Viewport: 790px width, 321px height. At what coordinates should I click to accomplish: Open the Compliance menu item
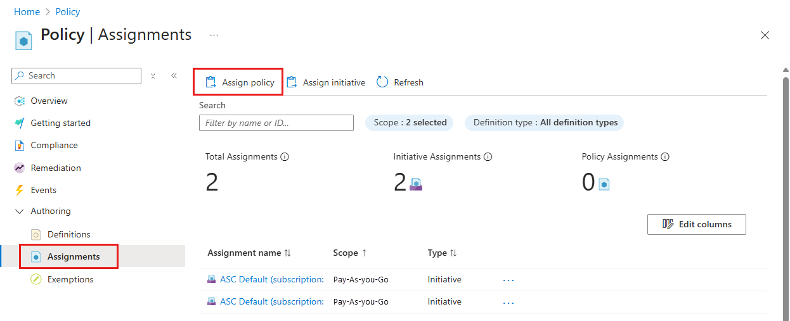(54, 146)
